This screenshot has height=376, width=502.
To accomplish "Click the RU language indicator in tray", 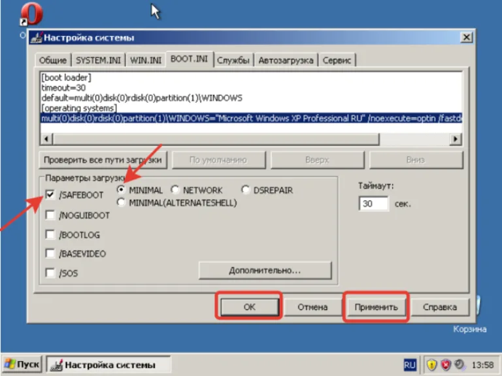I will click(x=409, y=365).
